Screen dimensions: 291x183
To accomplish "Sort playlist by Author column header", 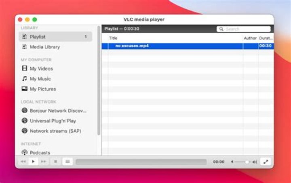I will pyautogui.click(x=250, y=38).
